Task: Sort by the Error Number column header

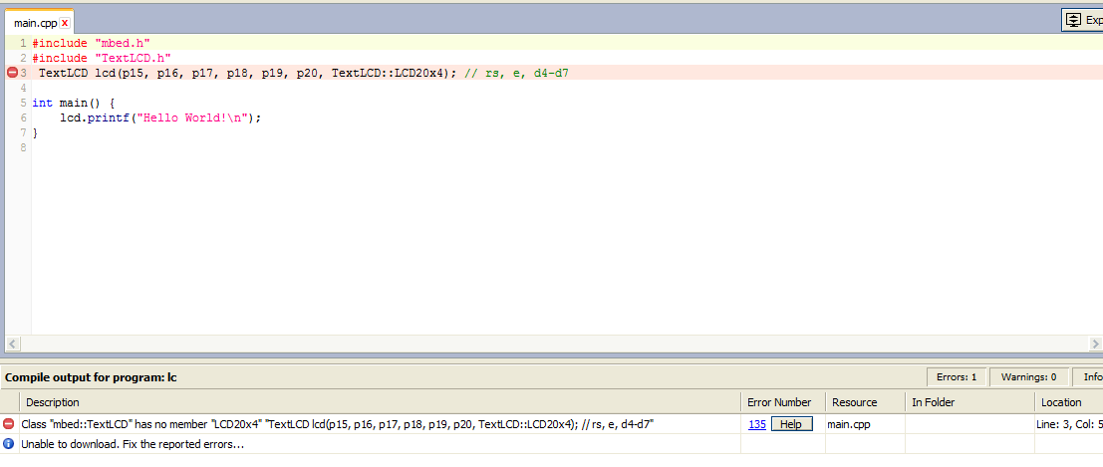Action: point(779,402)
